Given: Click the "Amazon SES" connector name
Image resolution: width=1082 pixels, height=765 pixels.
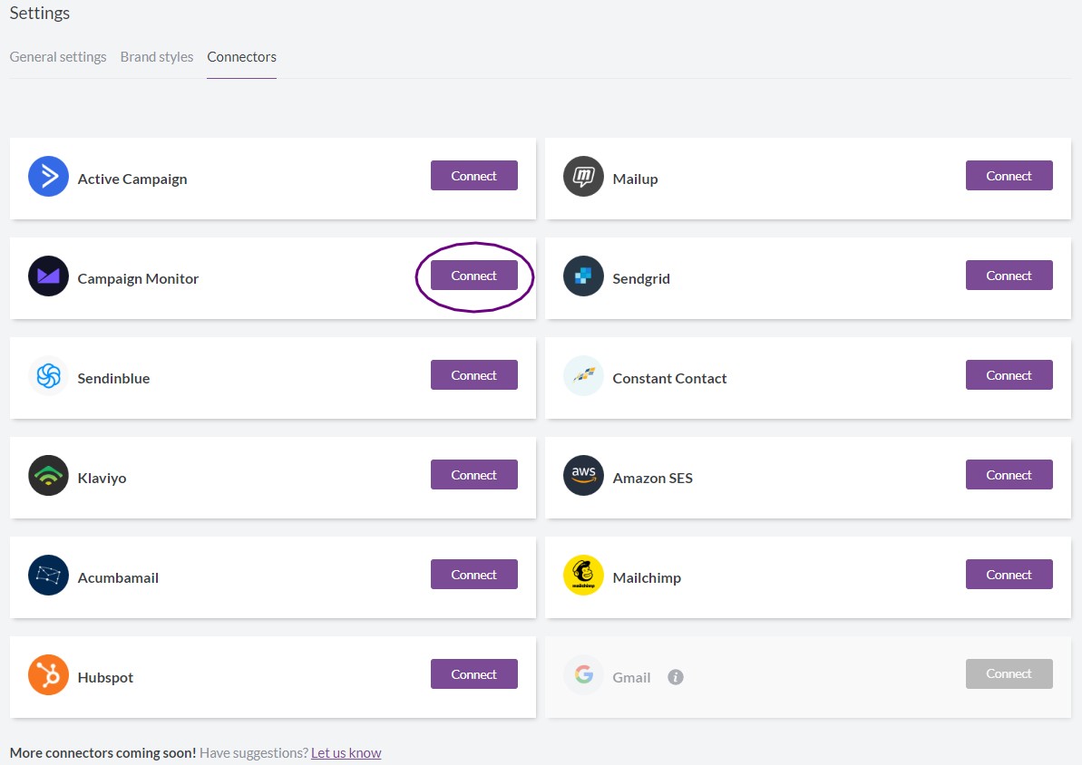Looking at the screenshot, I should point(652,478).
